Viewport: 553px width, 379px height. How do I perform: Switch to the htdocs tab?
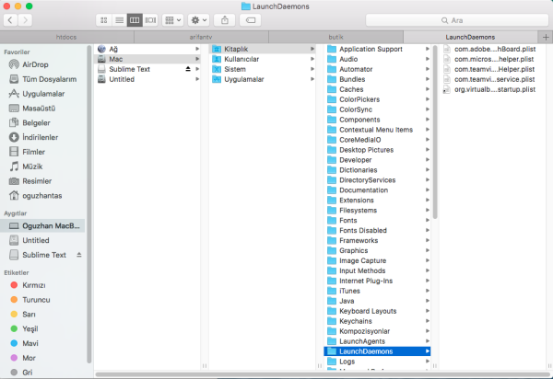coord(66,37)
